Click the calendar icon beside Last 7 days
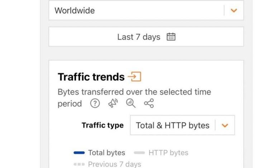 pos(171,37)
